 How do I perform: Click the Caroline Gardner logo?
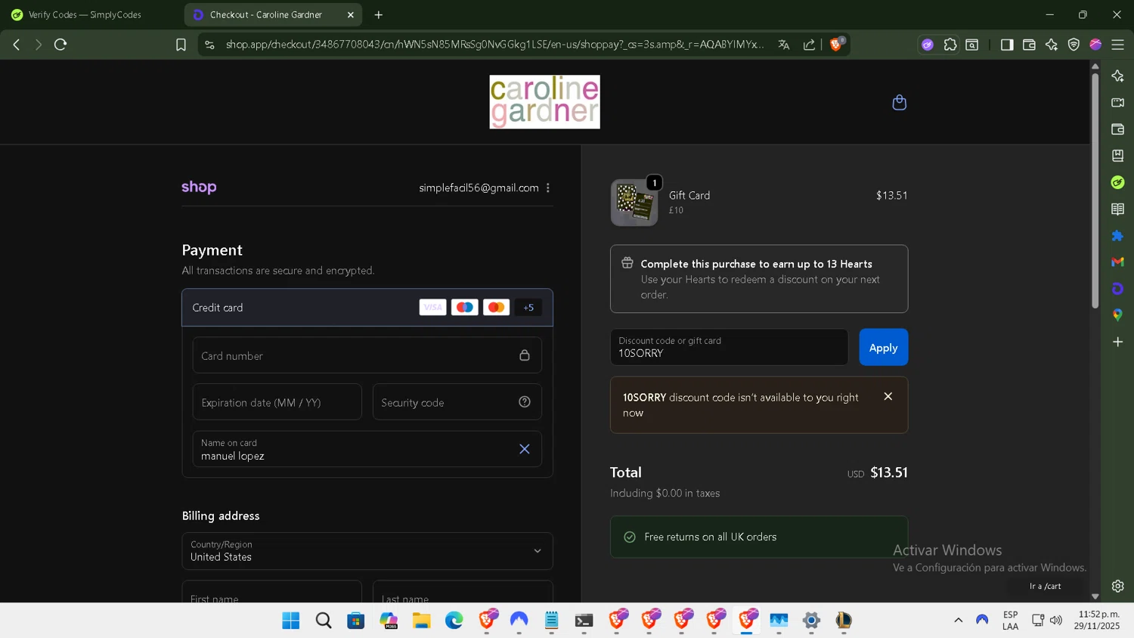[x=544, y=102]
